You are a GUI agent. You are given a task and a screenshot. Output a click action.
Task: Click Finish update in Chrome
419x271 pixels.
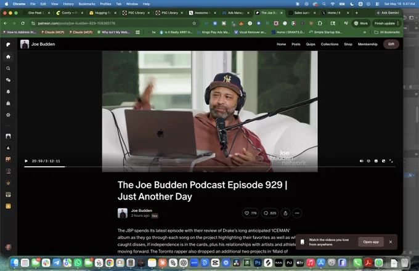[x=387, y=23]
